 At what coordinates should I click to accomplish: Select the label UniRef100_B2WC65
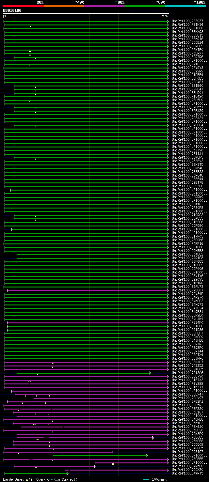187,369
